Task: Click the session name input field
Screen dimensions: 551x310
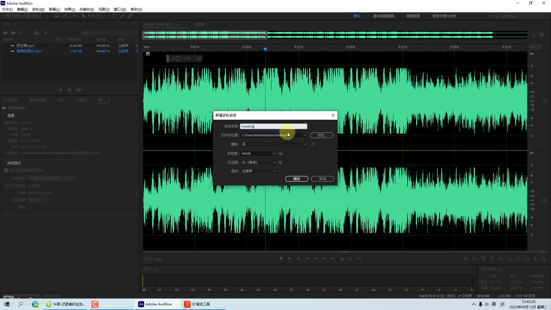Action: point(273,126)
